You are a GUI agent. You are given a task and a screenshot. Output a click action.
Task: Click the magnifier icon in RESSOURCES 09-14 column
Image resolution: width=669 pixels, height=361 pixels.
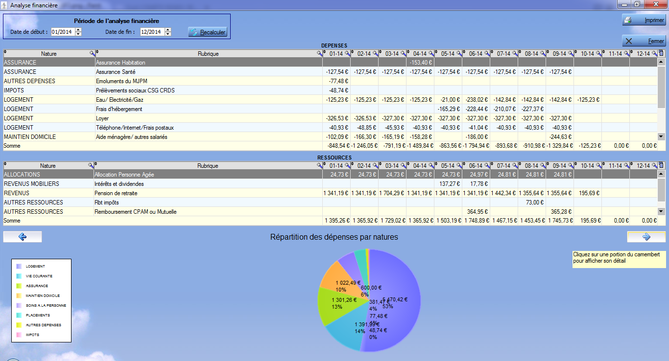click(x=571, y=165)
